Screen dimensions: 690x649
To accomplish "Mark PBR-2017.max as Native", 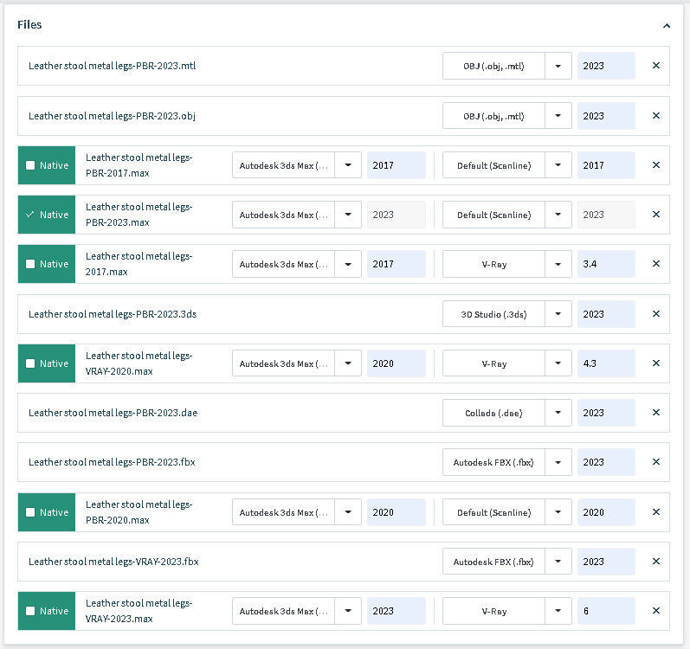I will pos(31,165).
